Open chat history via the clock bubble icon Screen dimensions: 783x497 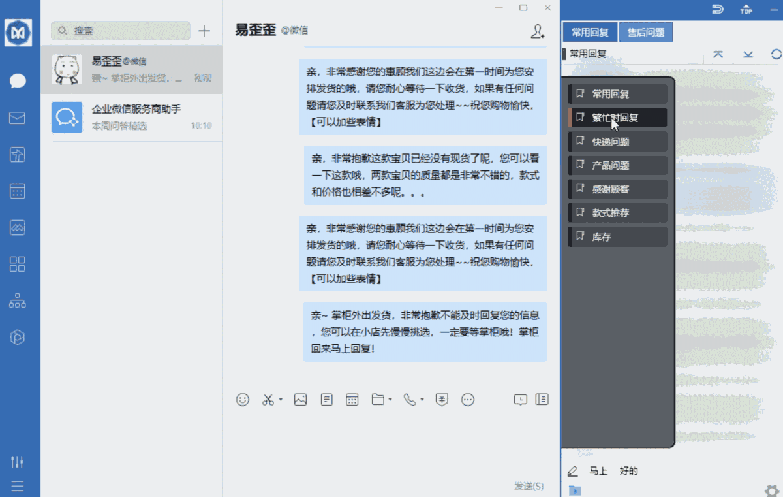click(520, 399)
